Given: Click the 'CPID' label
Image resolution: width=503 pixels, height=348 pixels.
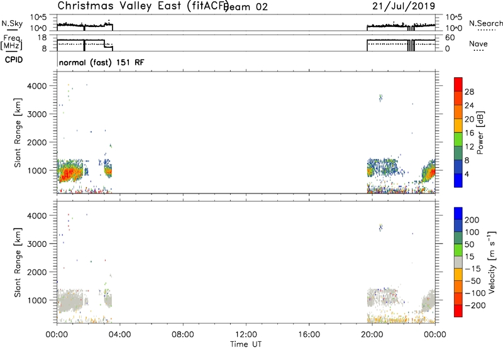Looking at the screenshot, I should 14,60.
